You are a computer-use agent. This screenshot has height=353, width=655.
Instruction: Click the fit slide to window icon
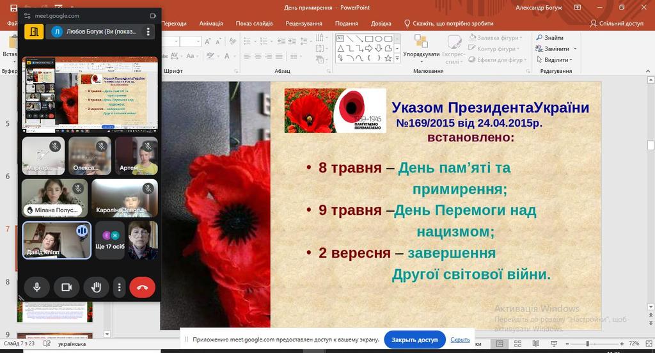pyautogui.click(x=647, y=344)
